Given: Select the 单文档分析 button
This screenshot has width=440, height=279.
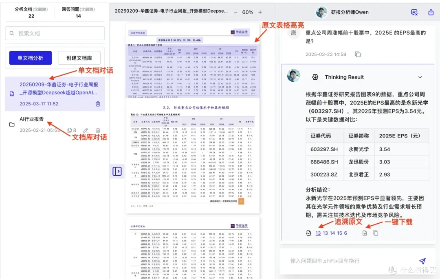Looking at the screenshot, I should [x=30, y=58].
